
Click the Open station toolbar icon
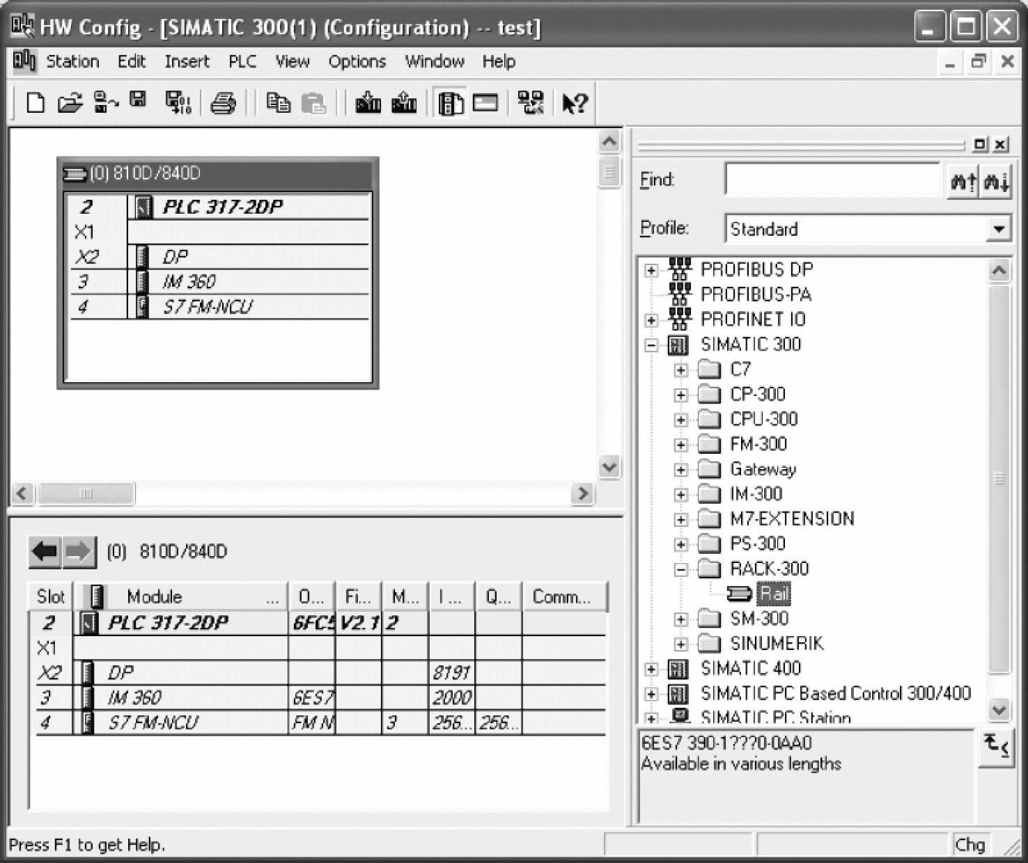[x=70, y=103]
